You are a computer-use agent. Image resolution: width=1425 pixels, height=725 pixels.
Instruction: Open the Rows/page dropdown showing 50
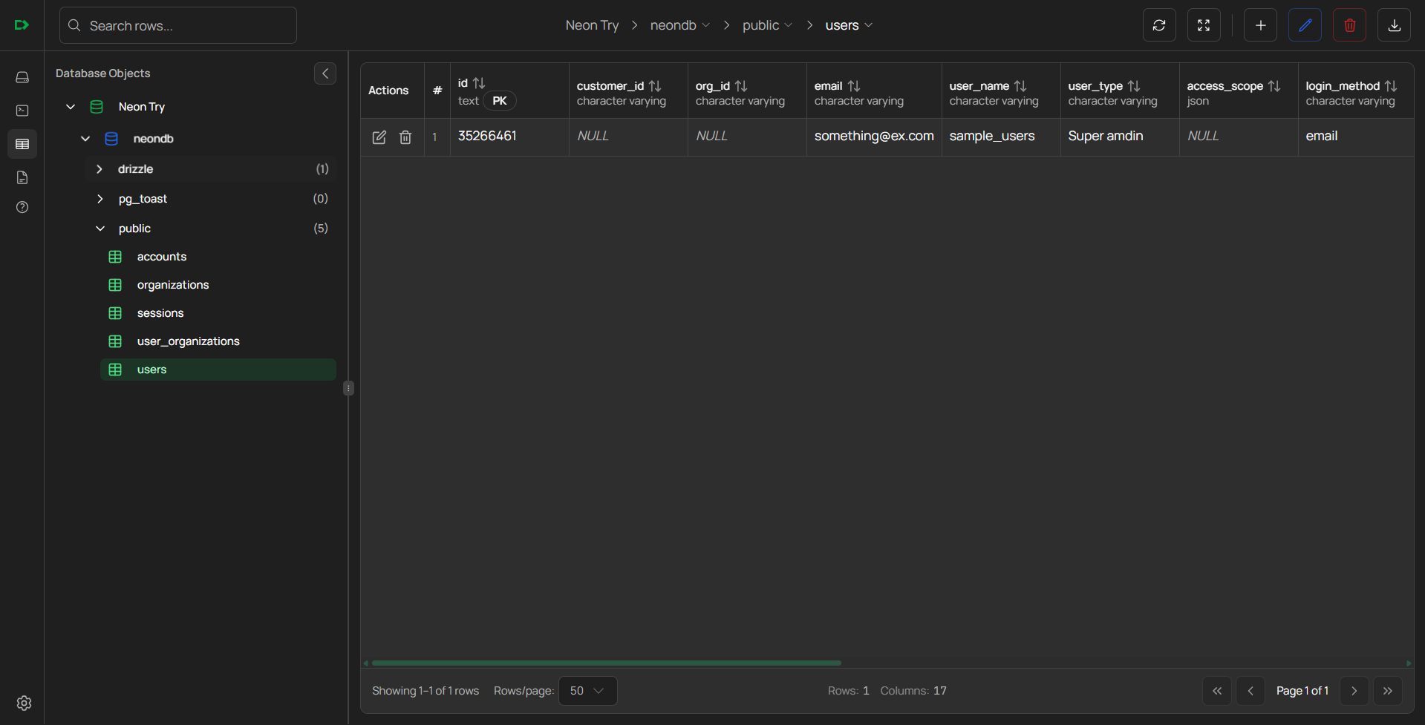(x=587, y=690)
